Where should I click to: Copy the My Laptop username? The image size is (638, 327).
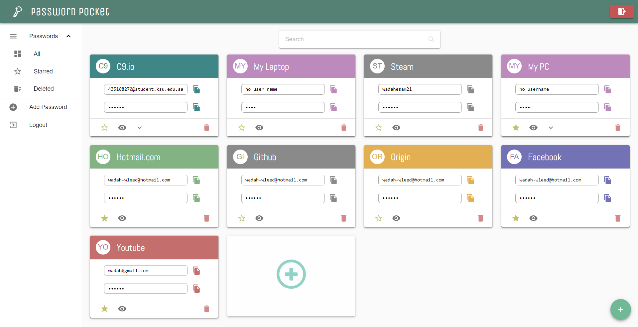click(333, 89)
